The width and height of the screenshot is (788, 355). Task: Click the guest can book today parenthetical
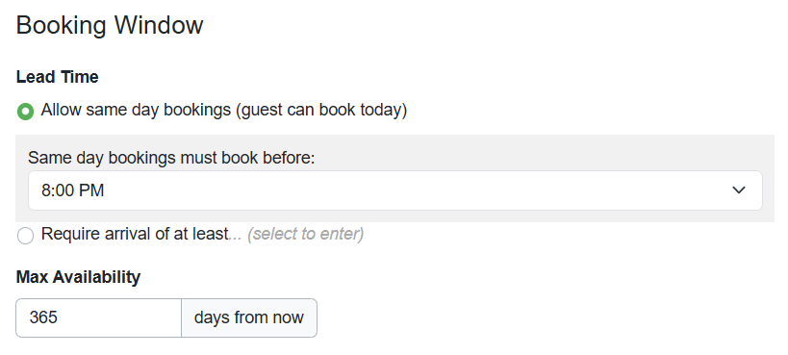click(321, 110)
